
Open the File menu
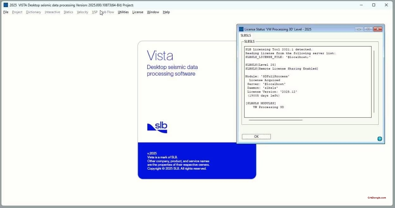click(5, 12)
